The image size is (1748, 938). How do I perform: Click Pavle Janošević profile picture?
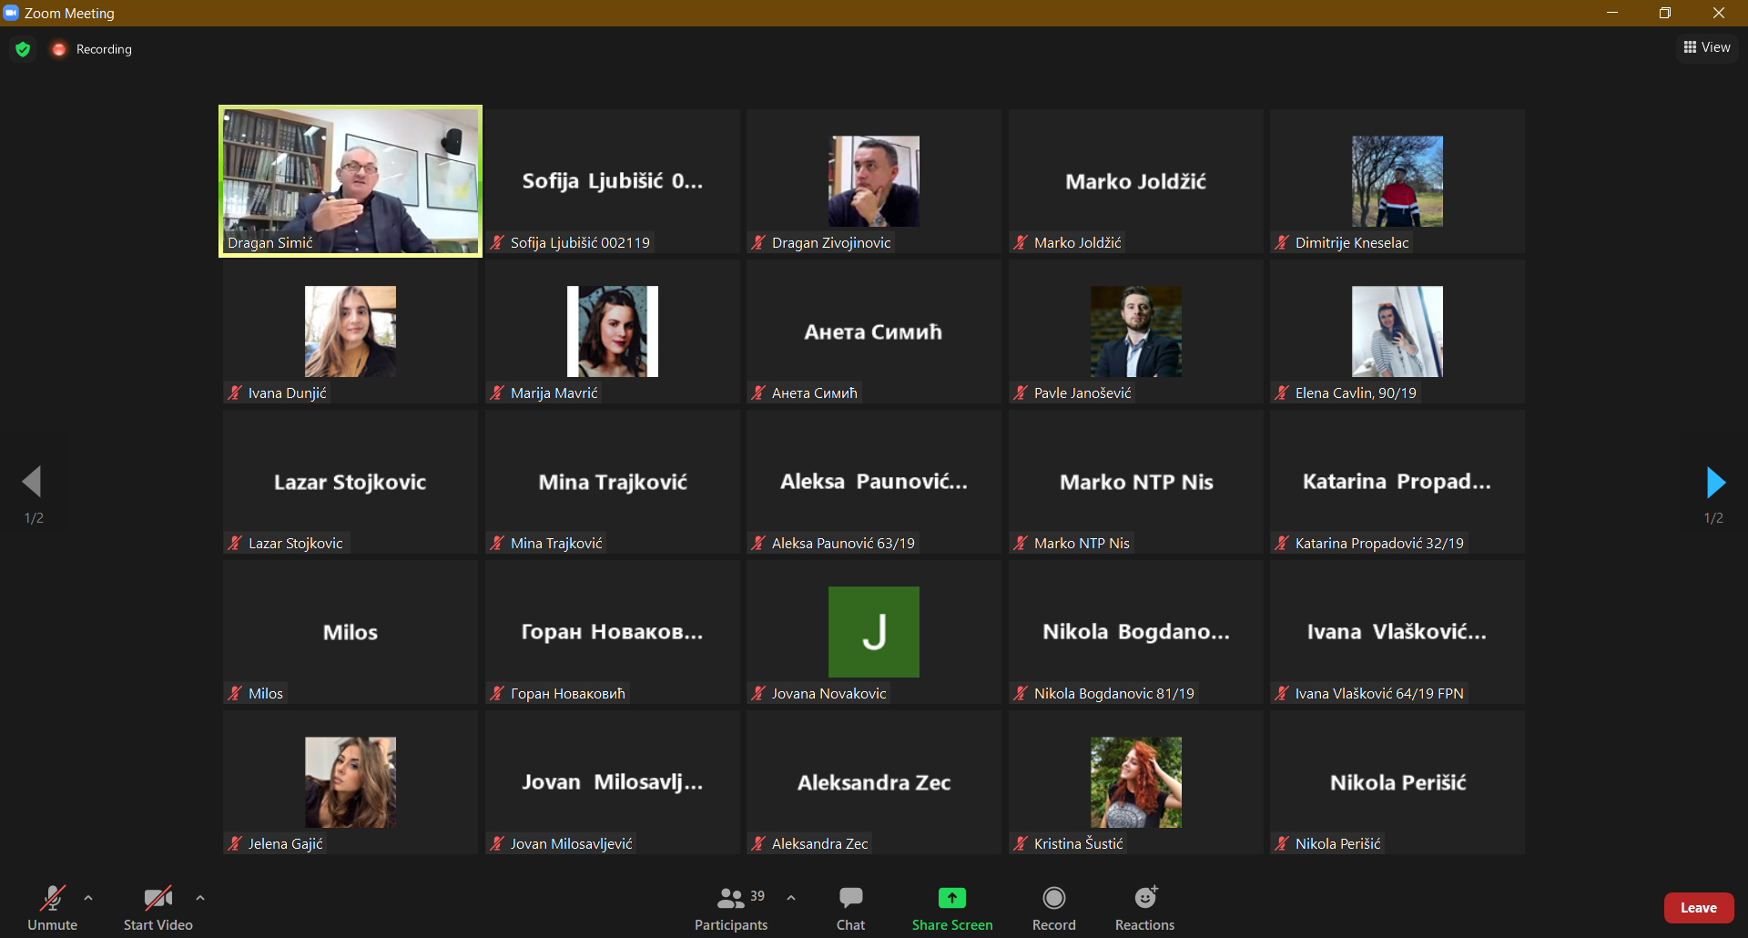tap(1136, 331)
